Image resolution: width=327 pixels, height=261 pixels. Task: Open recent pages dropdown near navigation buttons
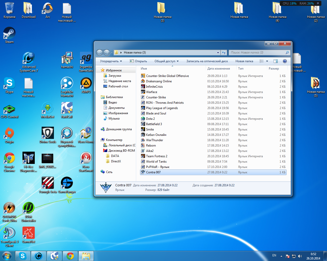pyautogui.click(x=112, y=53)
